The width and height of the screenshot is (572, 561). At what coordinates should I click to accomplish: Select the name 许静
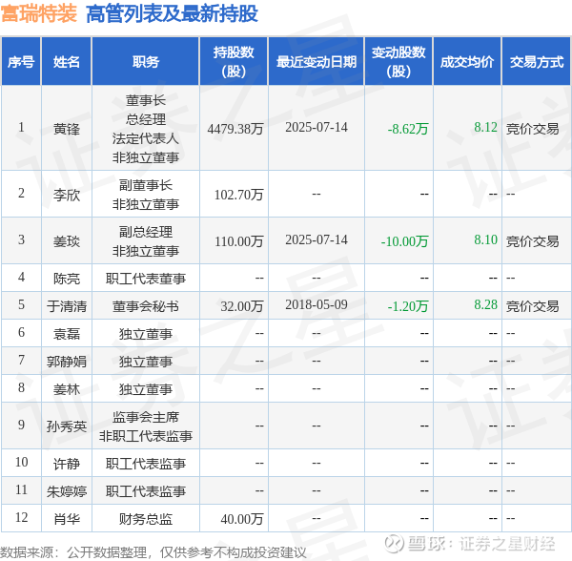tap(67, 464)
